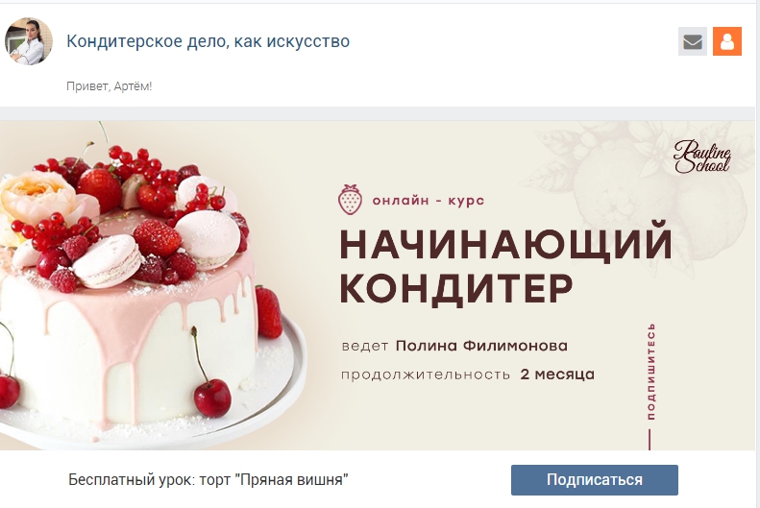
Task: Click the cherry beside the cake plate
Action: click(x=211, y=398)
